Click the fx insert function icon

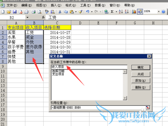(43, 17)
